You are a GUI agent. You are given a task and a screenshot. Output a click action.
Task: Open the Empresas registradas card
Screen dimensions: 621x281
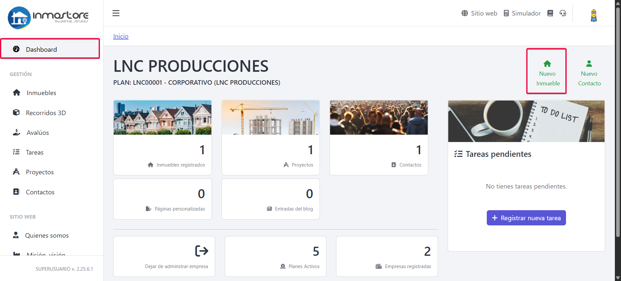(387, 256)
